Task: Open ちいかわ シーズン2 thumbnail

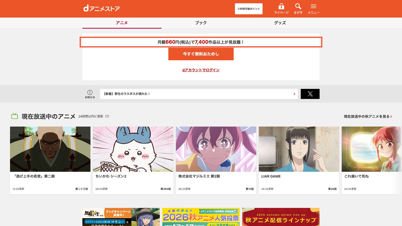Action: (x=133, y=149)
